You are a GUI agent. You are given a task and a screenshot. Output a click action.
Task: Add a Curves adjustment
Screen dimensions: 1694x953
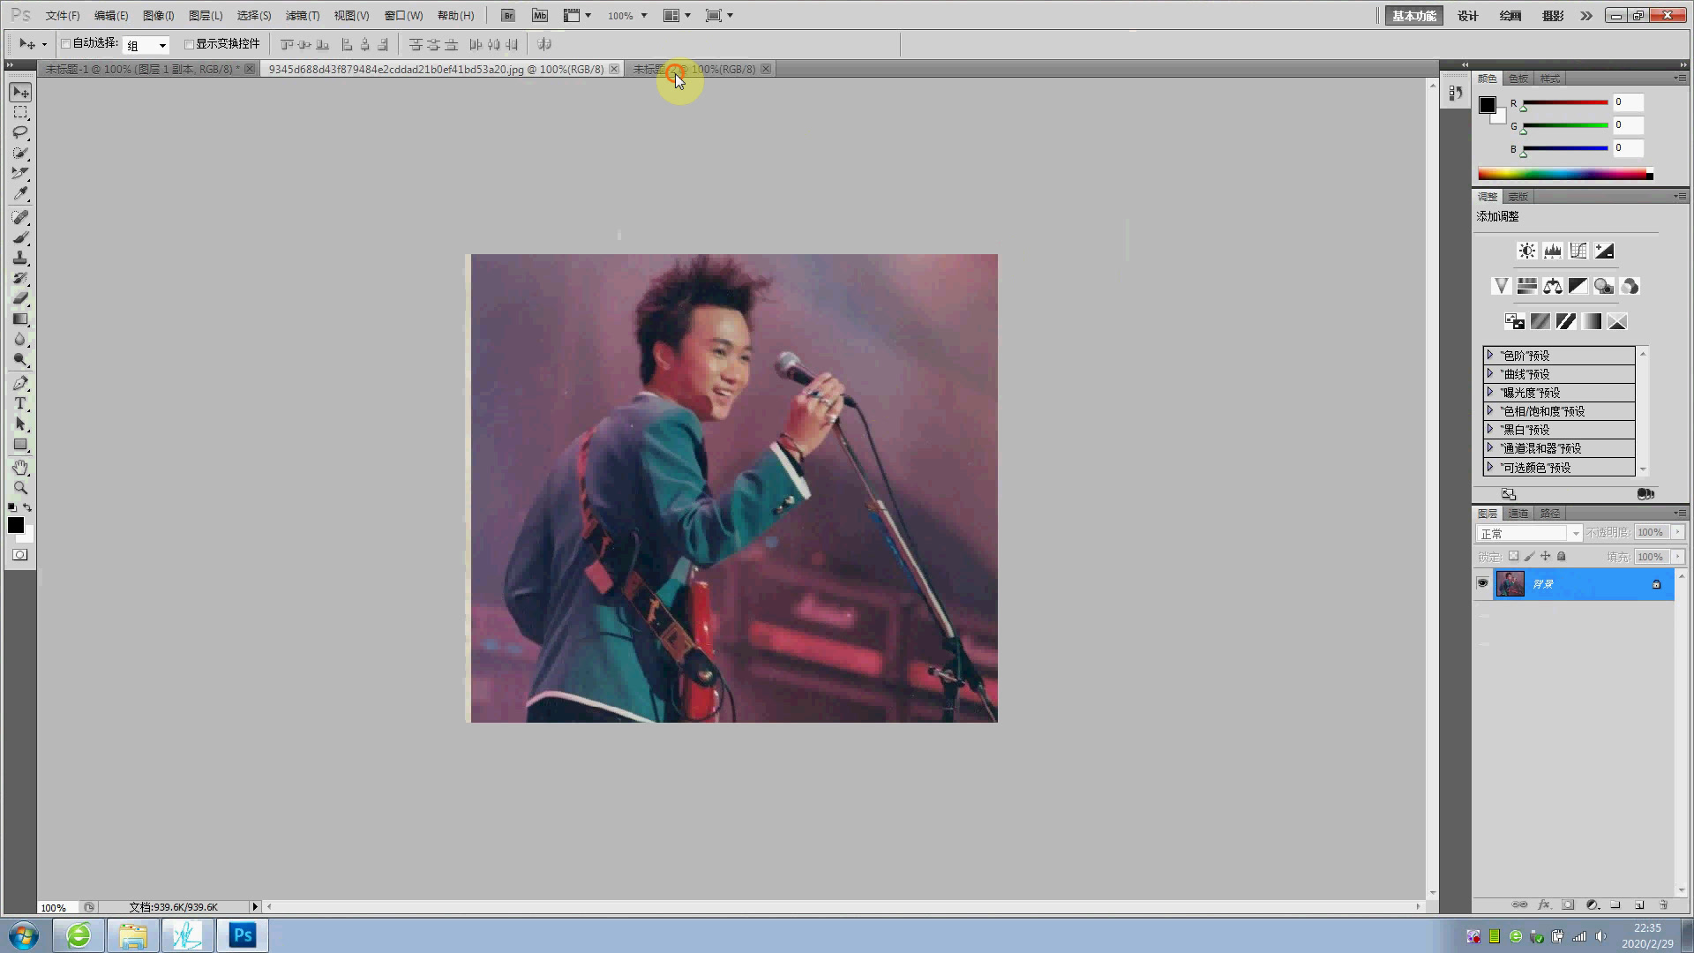[x=1578, y=251]
